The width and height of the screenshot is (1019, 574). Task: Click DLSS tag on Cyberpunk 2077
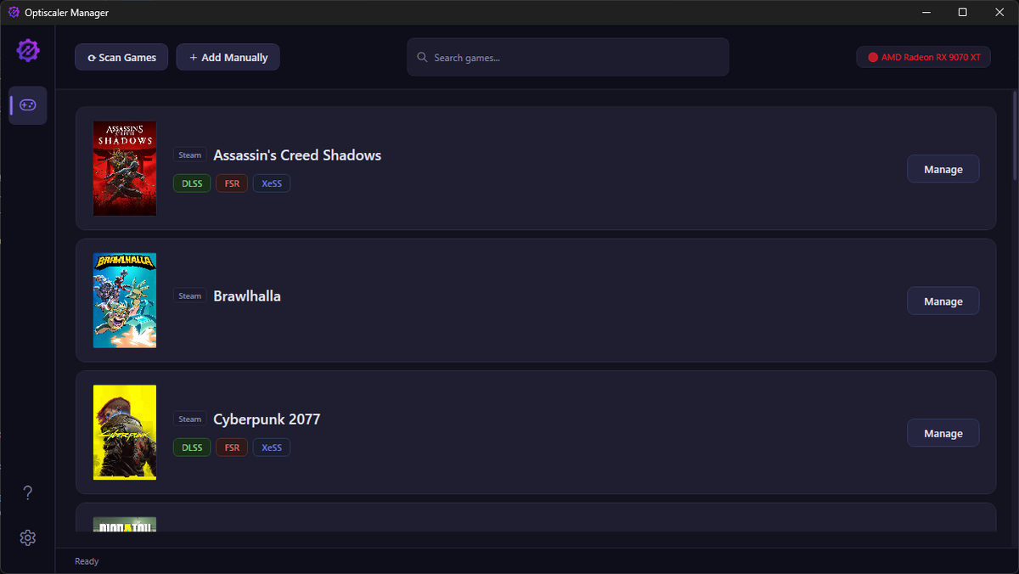click(x=192, y=447)
